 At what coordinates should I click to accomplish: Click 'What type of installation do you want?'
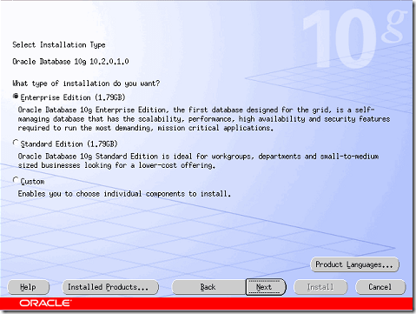coord(86,84)
